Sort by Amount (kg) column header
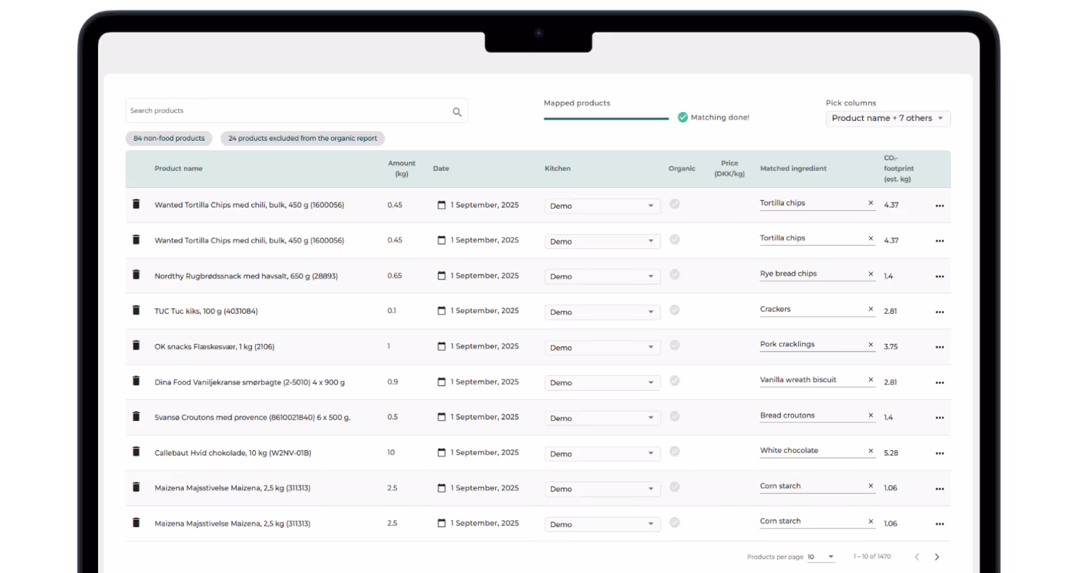The image size is (1077, 573). 402,169
